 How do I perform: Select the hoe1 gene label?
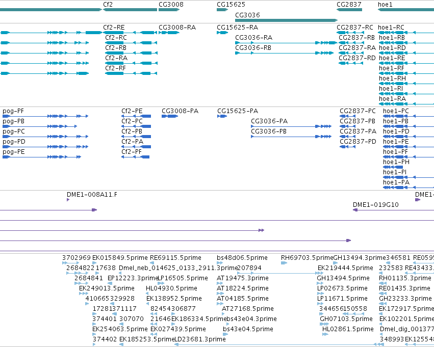coord(385,5)
